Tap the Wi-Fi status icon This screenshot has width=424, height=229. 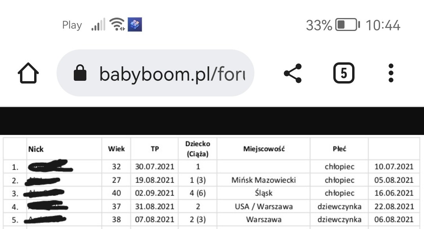(117, 25)
